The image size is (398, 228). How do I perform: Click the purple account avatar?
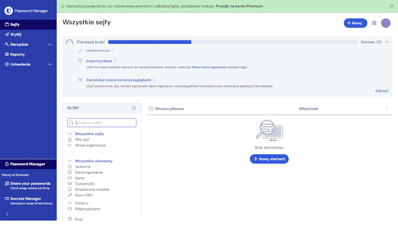coord(386,23)
